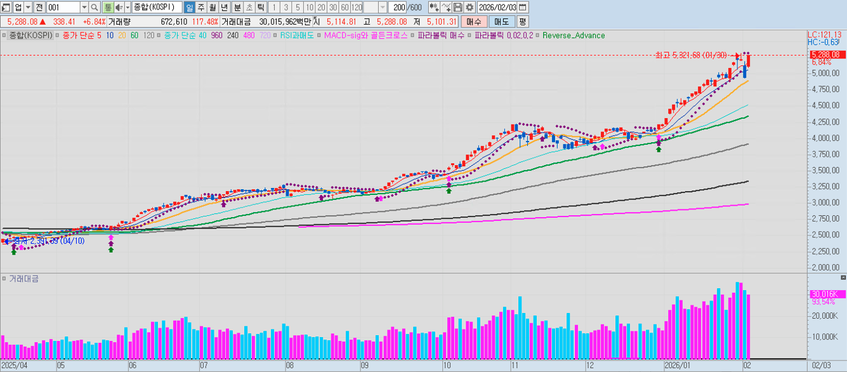Screen dimensions: 847x372
Task: Click the +6.84% change rate value
Action: point(94,22)
